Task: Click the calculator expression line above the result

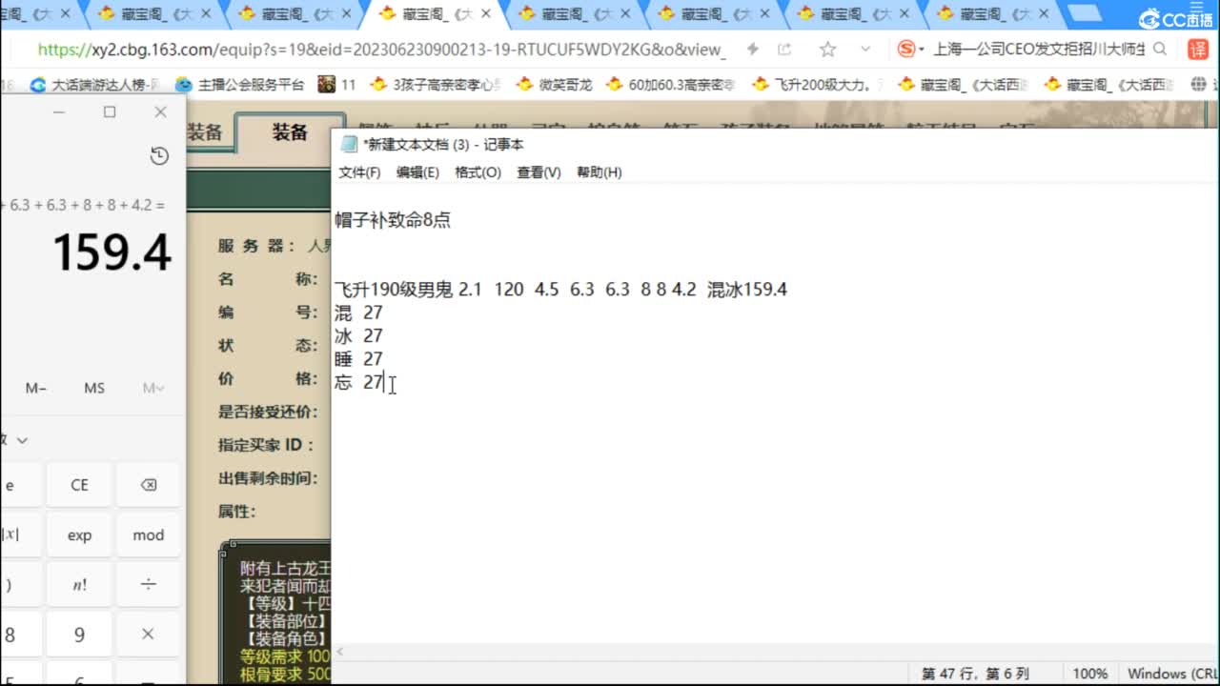Action: pos(84,205)
